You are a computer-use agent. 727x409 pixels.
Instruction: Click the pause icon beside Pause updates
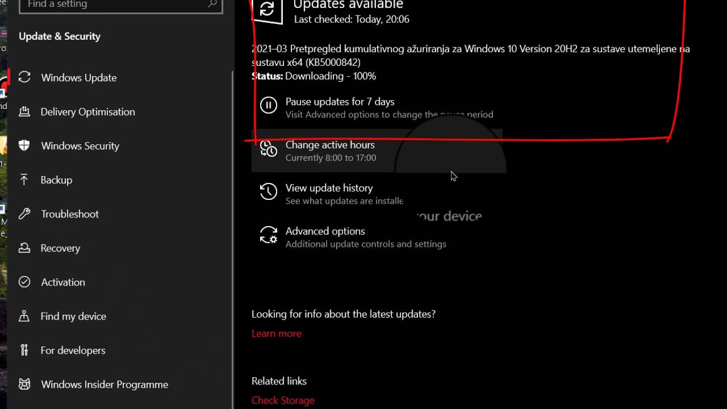pyautogui.click(x=269, y=105)
